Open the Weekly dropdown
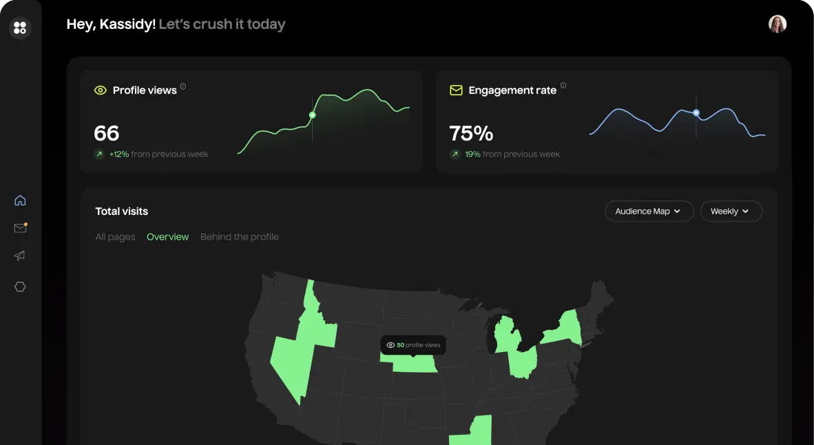The height and width of the screenshot is (445, 814). pos(731,211)
